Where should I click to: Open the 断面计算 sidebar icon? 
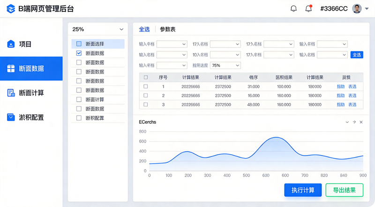(11, 93)
